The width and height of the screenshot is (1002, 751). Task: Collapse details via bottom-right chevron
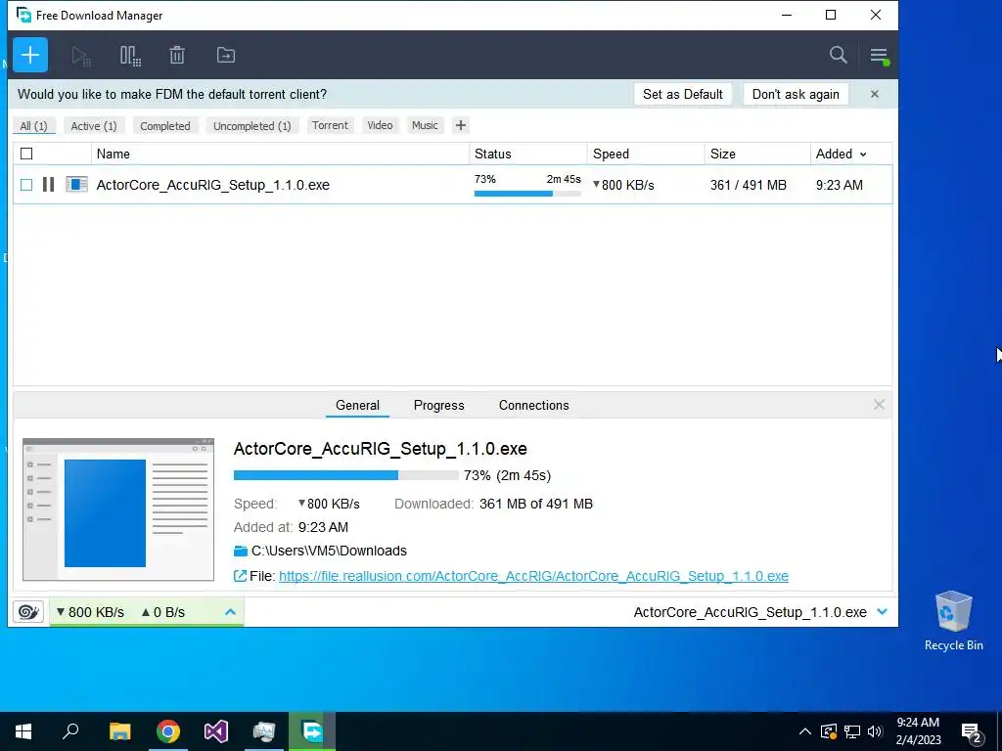[883, 612]
